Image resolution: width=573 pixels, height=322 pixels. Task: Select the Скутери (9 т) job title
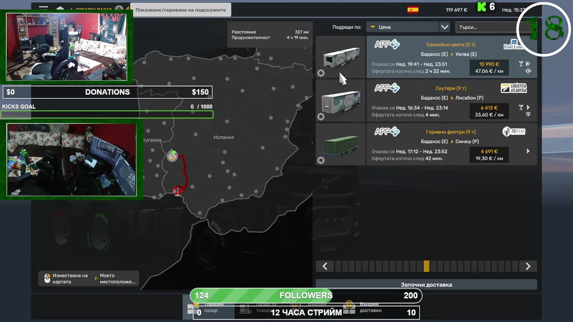click(451, 88)
